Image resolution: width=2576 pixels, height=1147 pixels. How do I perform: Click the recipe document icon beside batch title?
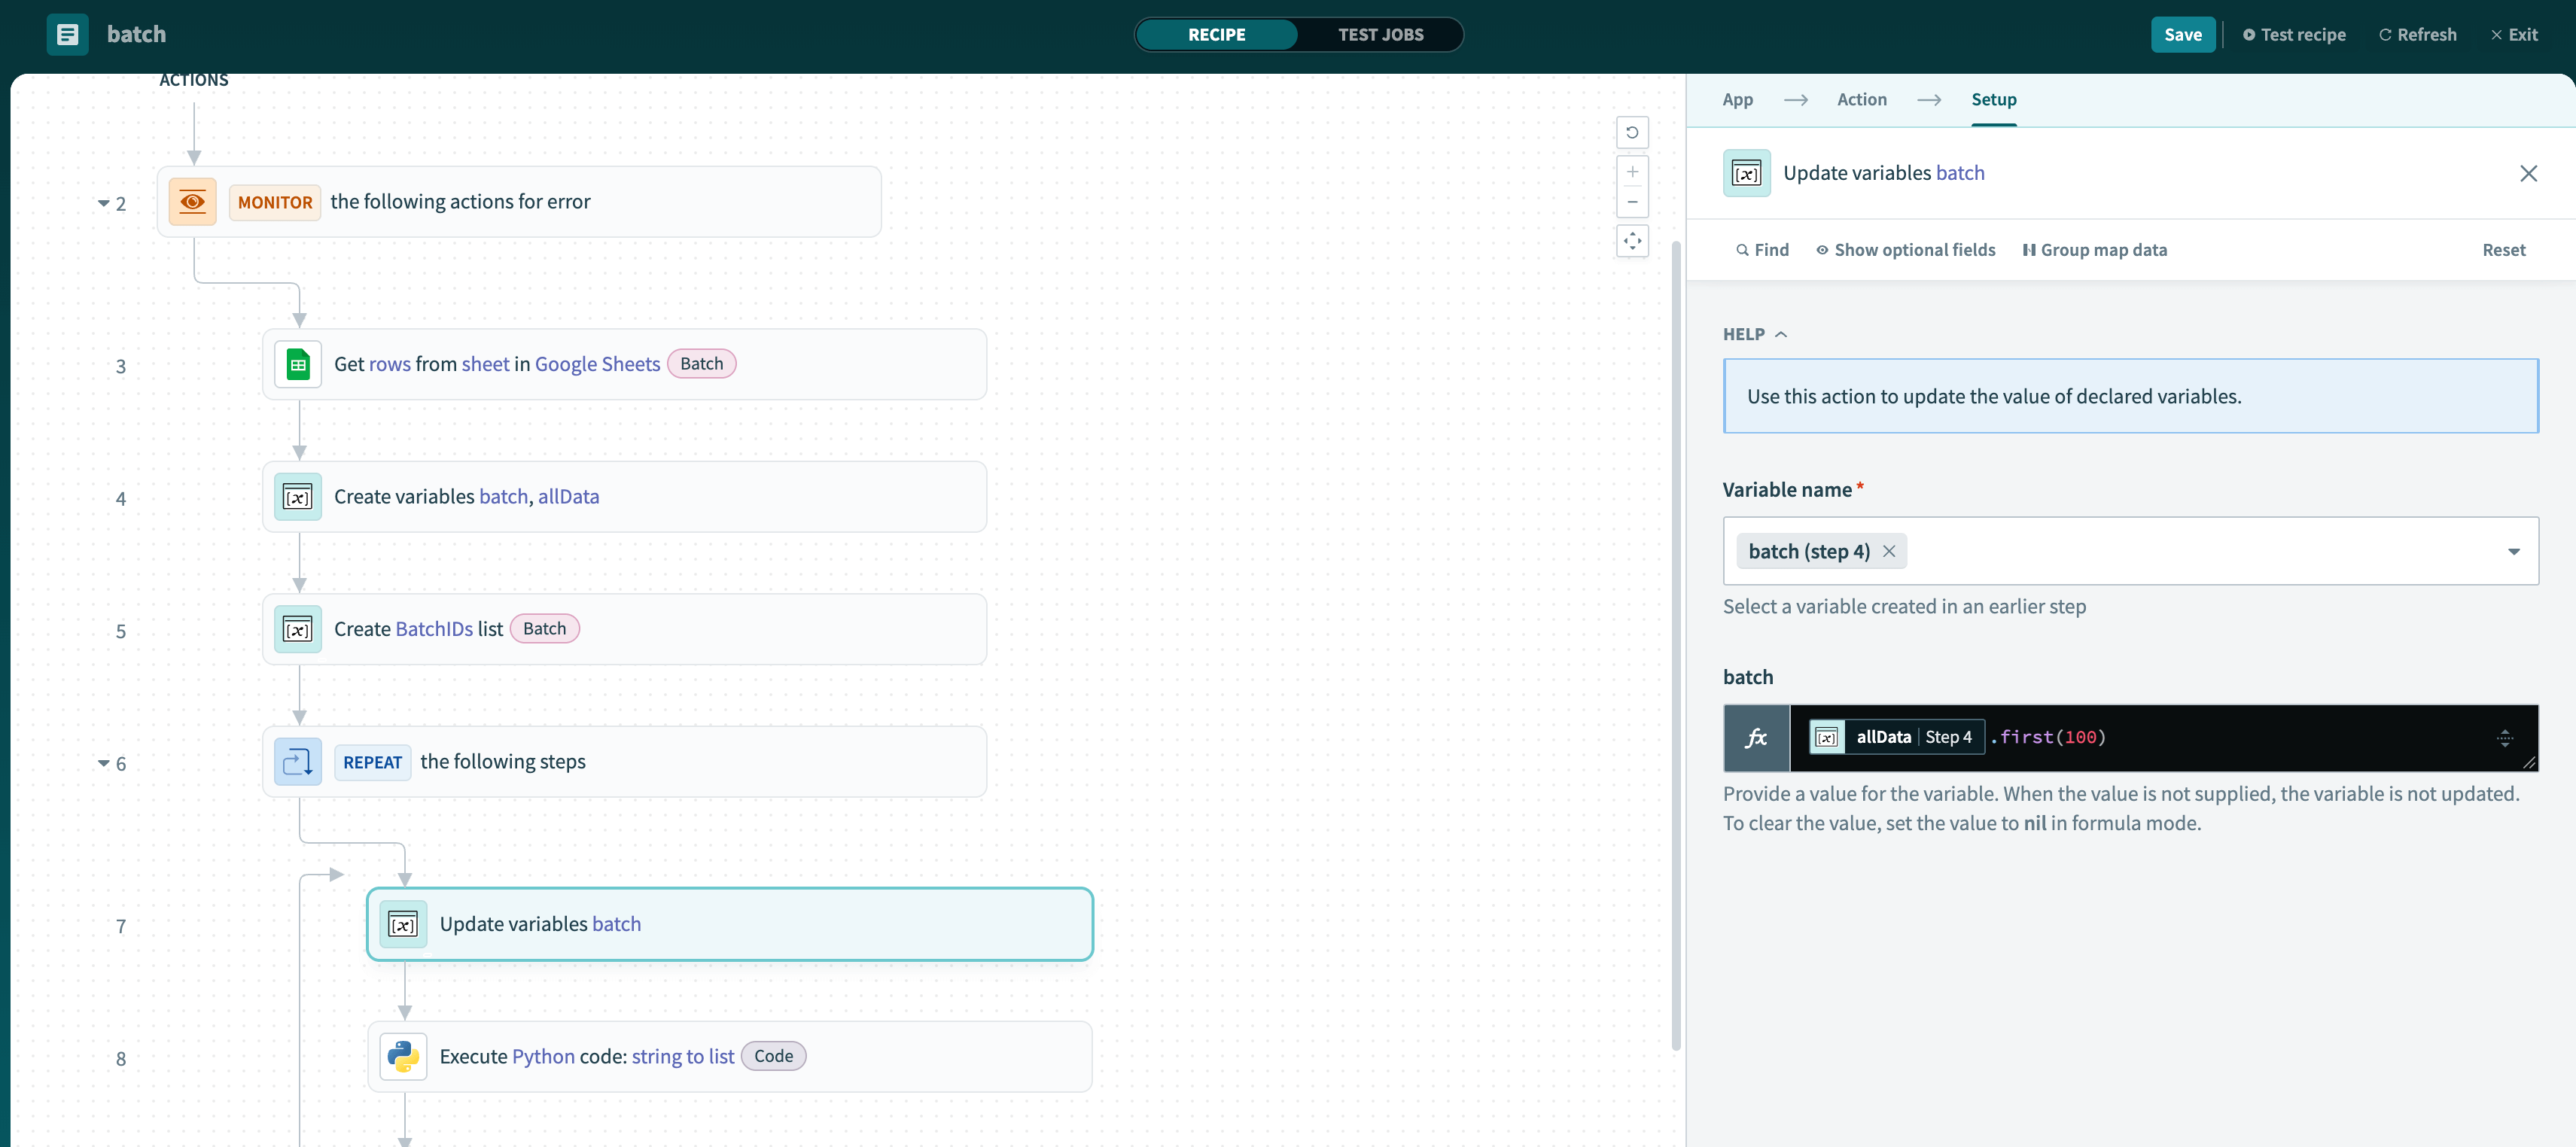pyautogui.click(x=67, y=35)
